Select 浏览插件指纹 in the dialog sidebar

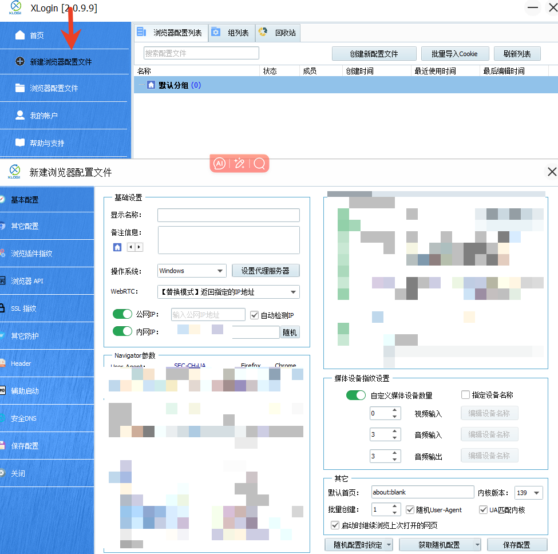(46, 254)
